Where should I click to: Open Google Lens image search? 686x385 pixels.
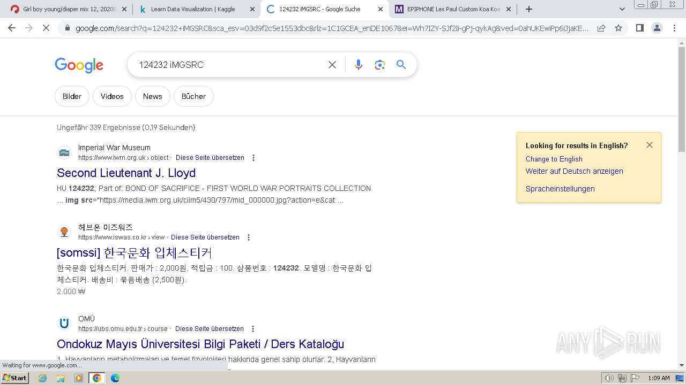[x=380, y=65]
